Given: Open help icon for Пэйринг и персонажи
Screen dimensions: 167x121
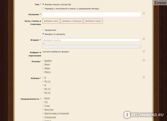Looking at the screenshot, I should [x=144, y=51].
